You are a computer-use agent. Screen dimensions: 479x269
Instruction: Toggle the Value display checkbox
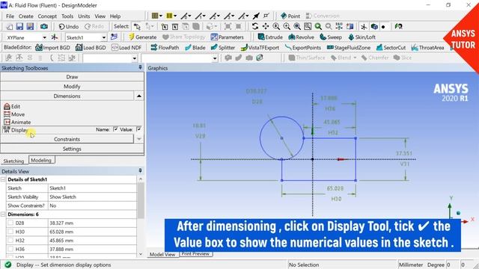[138, 129]
